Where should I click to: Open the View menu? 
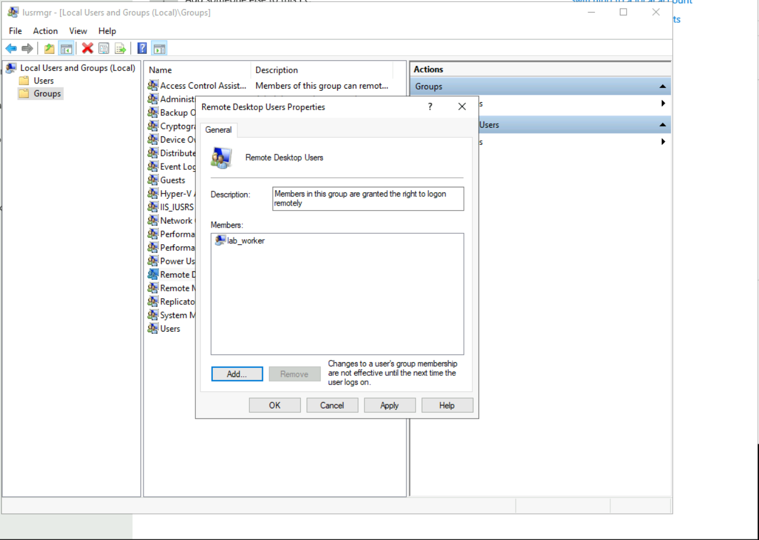pyautogui.click(x=78, y=31)
